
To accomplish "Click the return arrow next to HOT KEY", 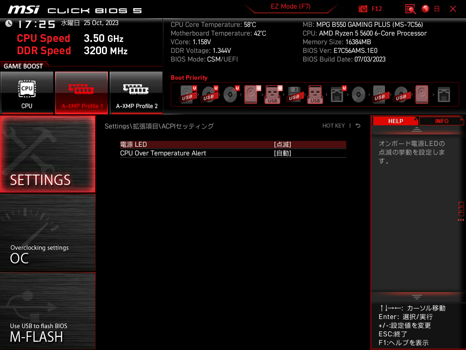I will click(x=358, y=125).
